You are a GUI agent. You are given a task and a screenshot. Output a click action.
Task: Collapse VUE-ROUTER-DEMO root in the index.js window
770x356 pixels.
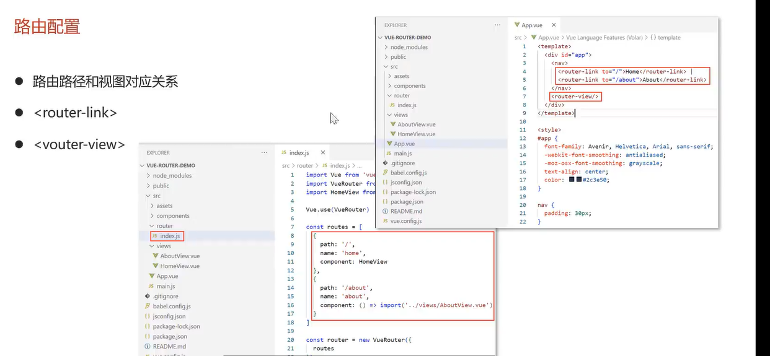pyautogui.click(x=170, y=165)
